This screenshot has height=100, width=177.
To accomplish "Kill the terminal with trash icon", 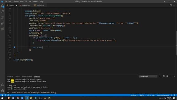I will tap(167, 76).
